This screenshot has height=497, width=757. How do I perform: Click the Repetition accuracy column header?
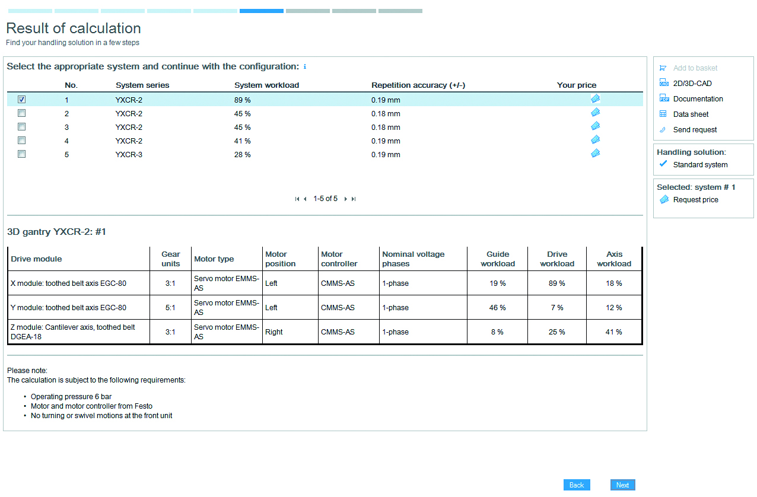[418, 85]
